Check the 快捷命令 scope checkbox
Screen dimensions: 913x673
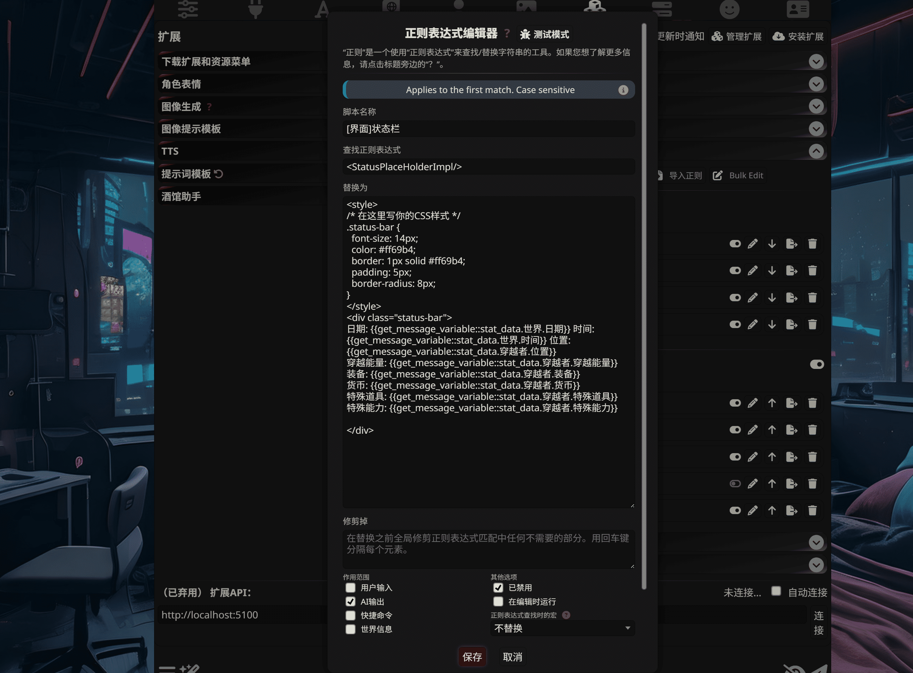pyautogui.click(x=350, y=616)
